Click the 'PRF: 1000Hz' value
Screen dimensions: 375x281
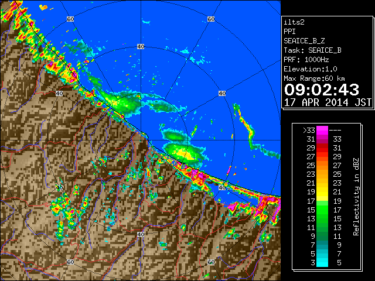pos(306,60)
